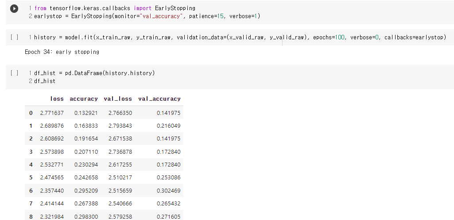
Task: Click row index 5 in the table
Action: point(31,177)
